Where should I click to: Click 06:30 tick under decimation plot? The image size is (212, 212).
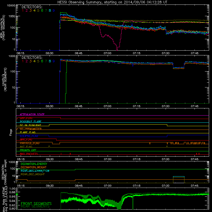(50, 186)
